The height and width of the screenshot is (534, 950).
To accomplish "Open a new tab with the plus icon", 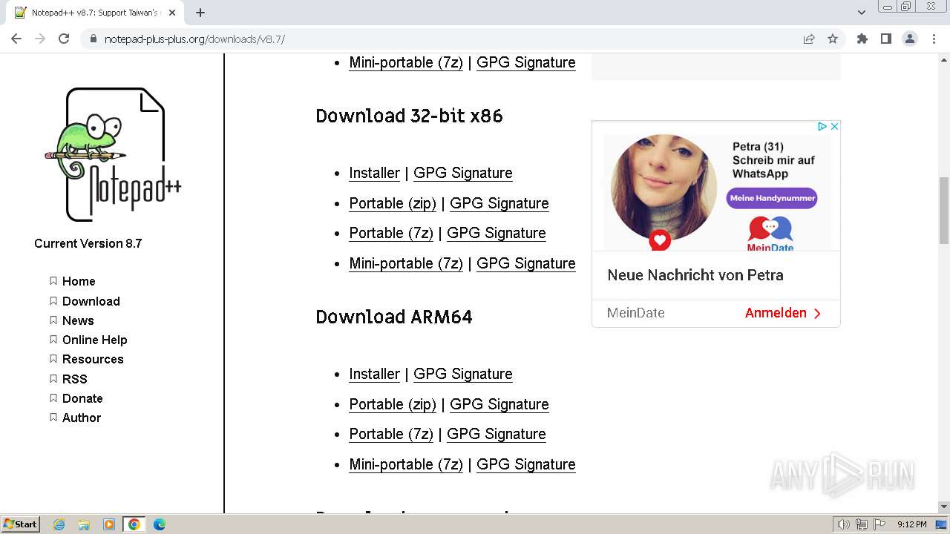I will (x=200, y=13).
